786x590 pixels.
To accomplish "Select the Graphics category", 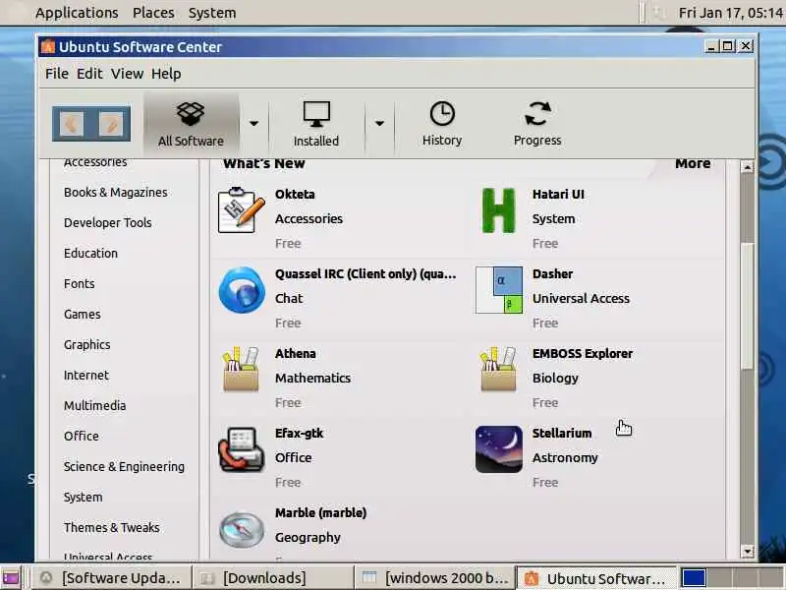I will point(87,345).
